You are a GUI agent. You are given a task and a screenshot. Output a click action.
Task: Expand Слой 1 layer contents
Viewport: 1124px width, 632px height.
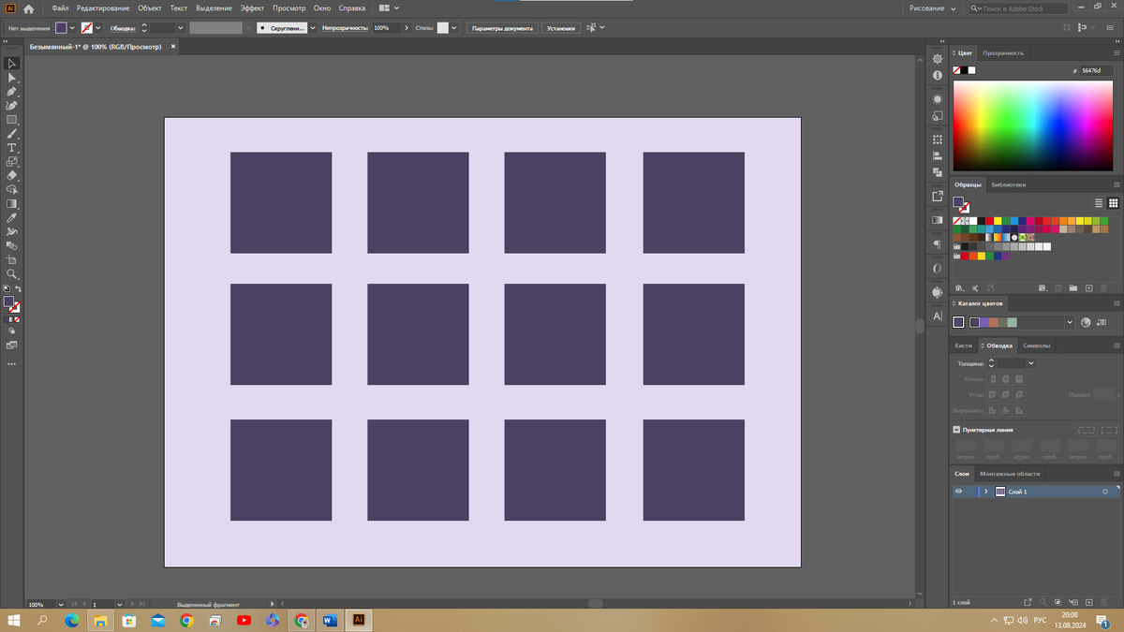coord(985,492)
